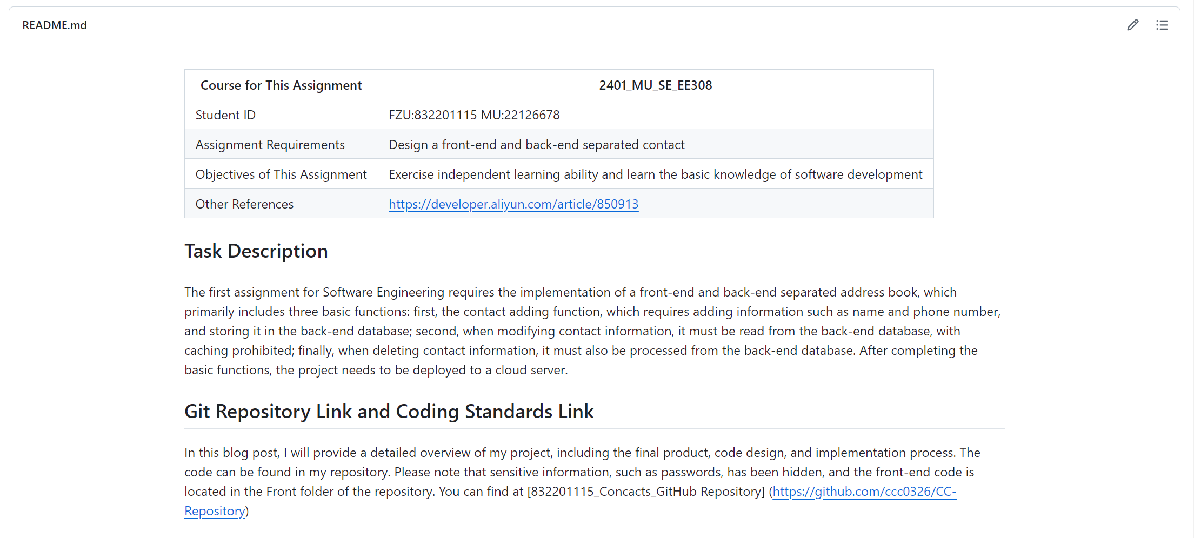Open the developer.aliyun.com article link
The height and width of the screenshot is (538, 1194).
tap(513, 204)
